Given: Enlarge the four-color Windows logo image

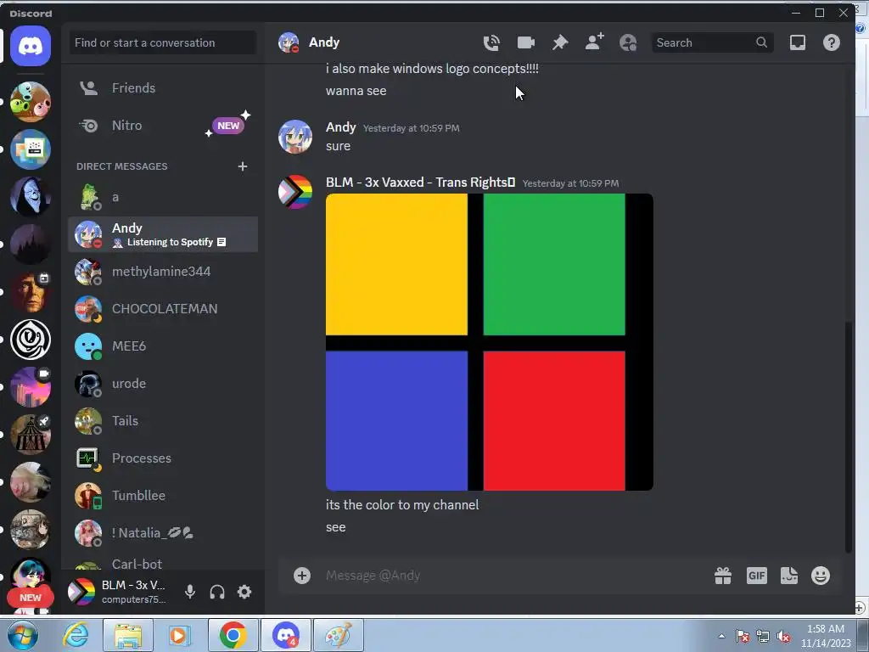Looking at the screenshot, I should click(490, 342).
